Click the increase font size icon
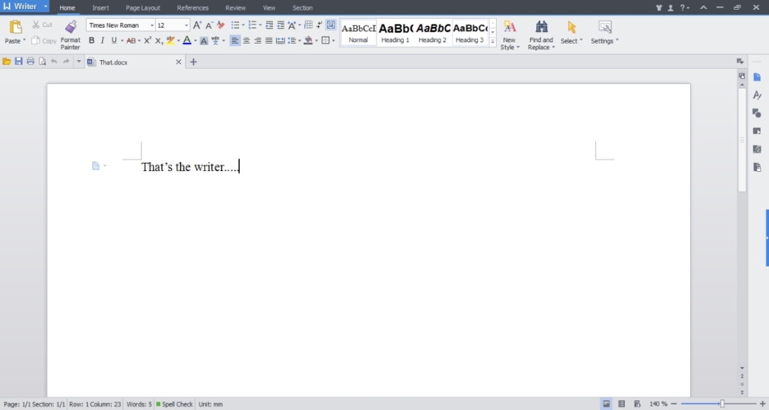 [197, 24]
